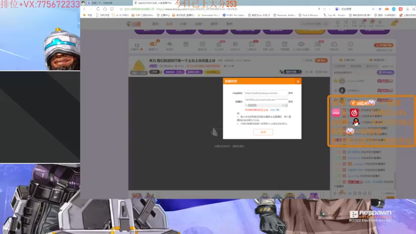This screenshot has width=416, height=234.
Task: Click the scrollbar left arrow in stream key box
Action: 246,106
